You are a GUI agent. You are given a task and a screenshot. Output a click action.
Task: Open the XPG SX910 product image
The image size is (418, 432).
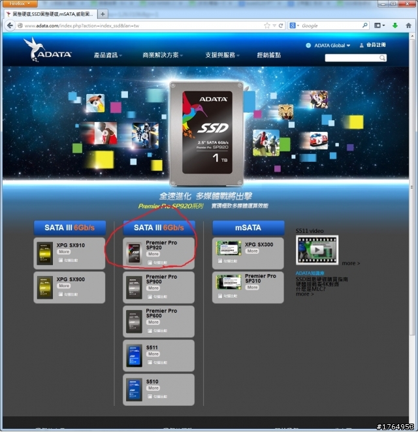click(45, 253)
